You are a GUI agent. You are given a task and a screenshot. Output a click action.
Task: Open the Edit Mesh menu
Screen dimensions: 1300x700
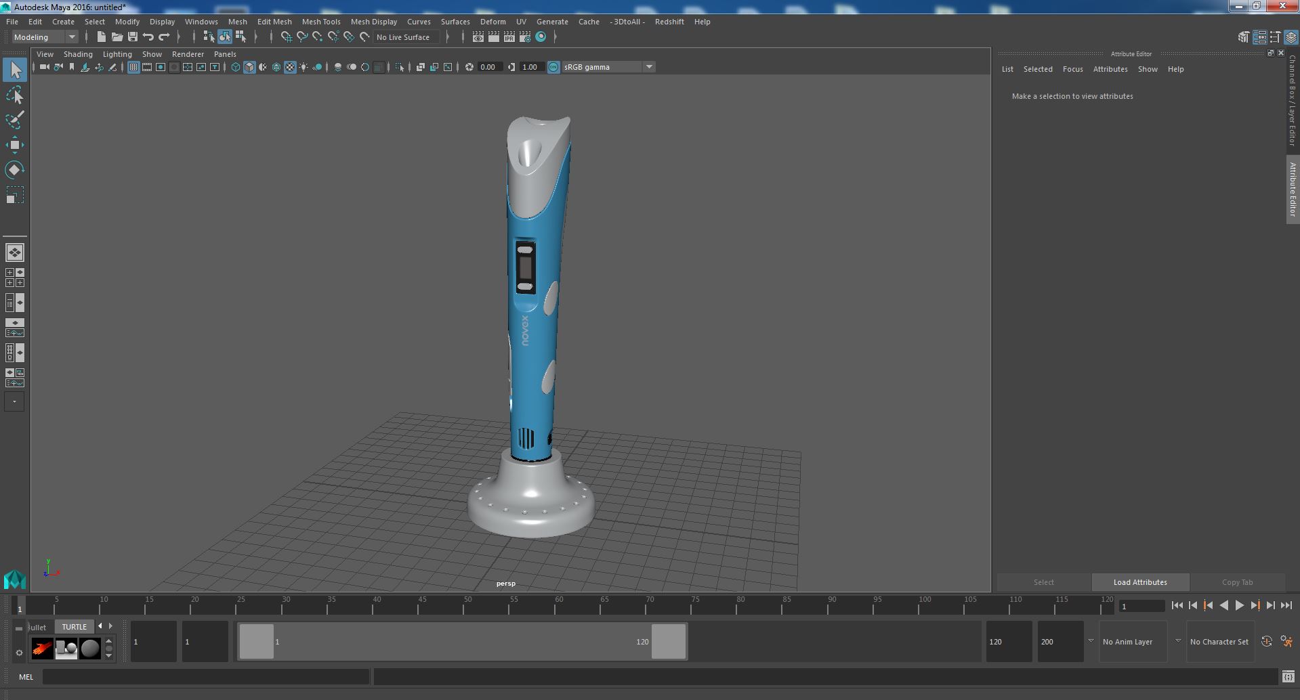274,22
